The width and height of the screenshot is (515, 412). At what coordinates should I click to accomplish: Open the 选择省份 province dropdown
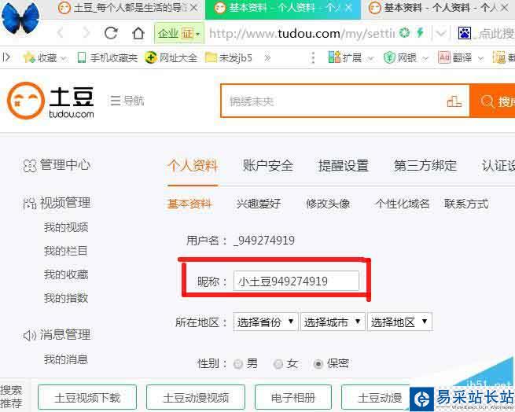[x=266, y=322]
